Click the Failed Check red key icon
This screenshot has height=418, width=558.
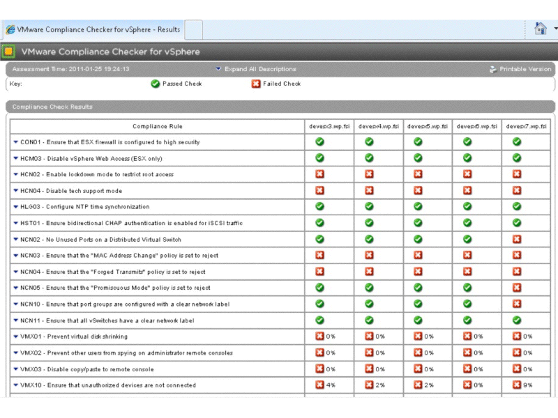(255, 84)
